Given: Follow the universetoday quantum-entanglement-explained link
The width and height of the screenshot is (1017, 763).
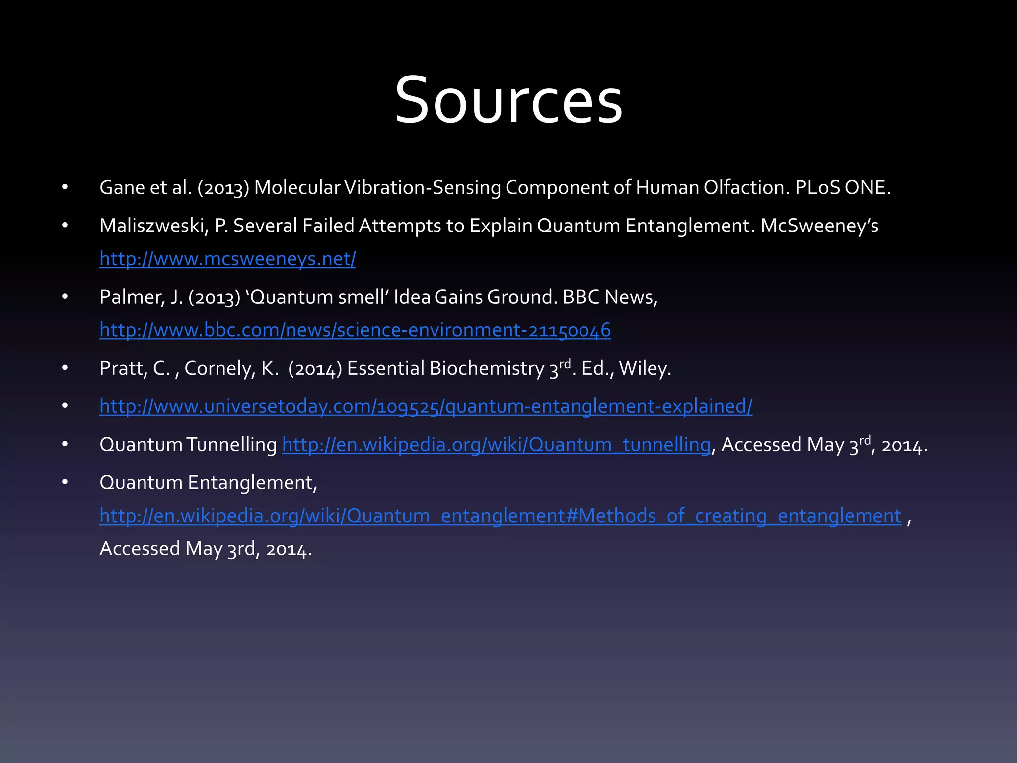Looking at the screenshot, I should click(426, 406).
